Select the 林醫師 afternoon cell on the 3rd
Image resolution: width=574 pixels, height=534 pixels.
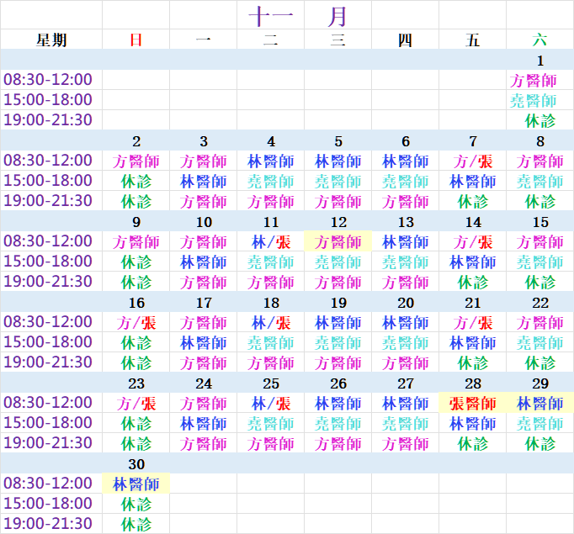(x=204, y=182)
